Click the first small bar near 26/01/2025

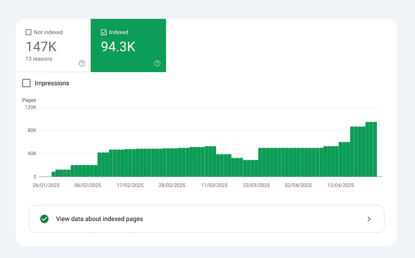54,174
